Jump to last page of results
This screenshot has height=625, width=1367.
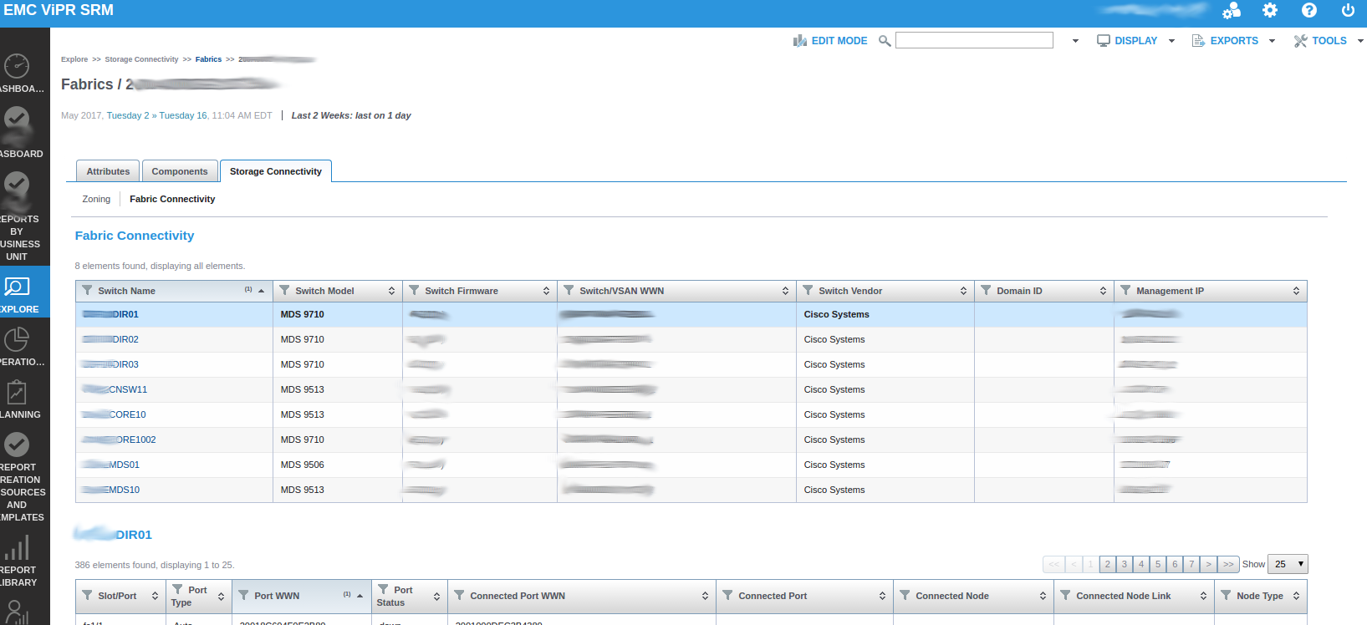(x=1228, y=564)
